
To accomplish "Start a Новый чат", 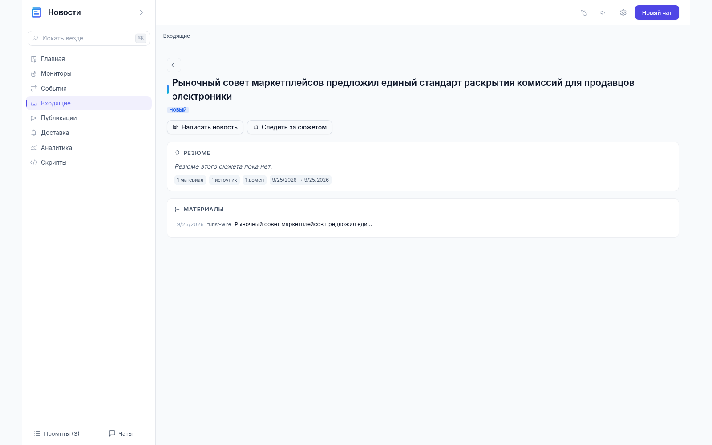I will click(657, 12).
